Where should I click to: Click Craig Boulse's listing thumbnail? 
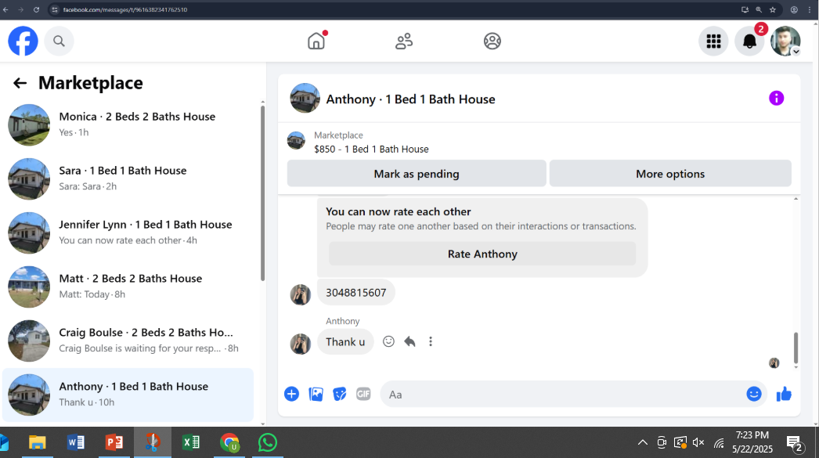pos(29,341)
